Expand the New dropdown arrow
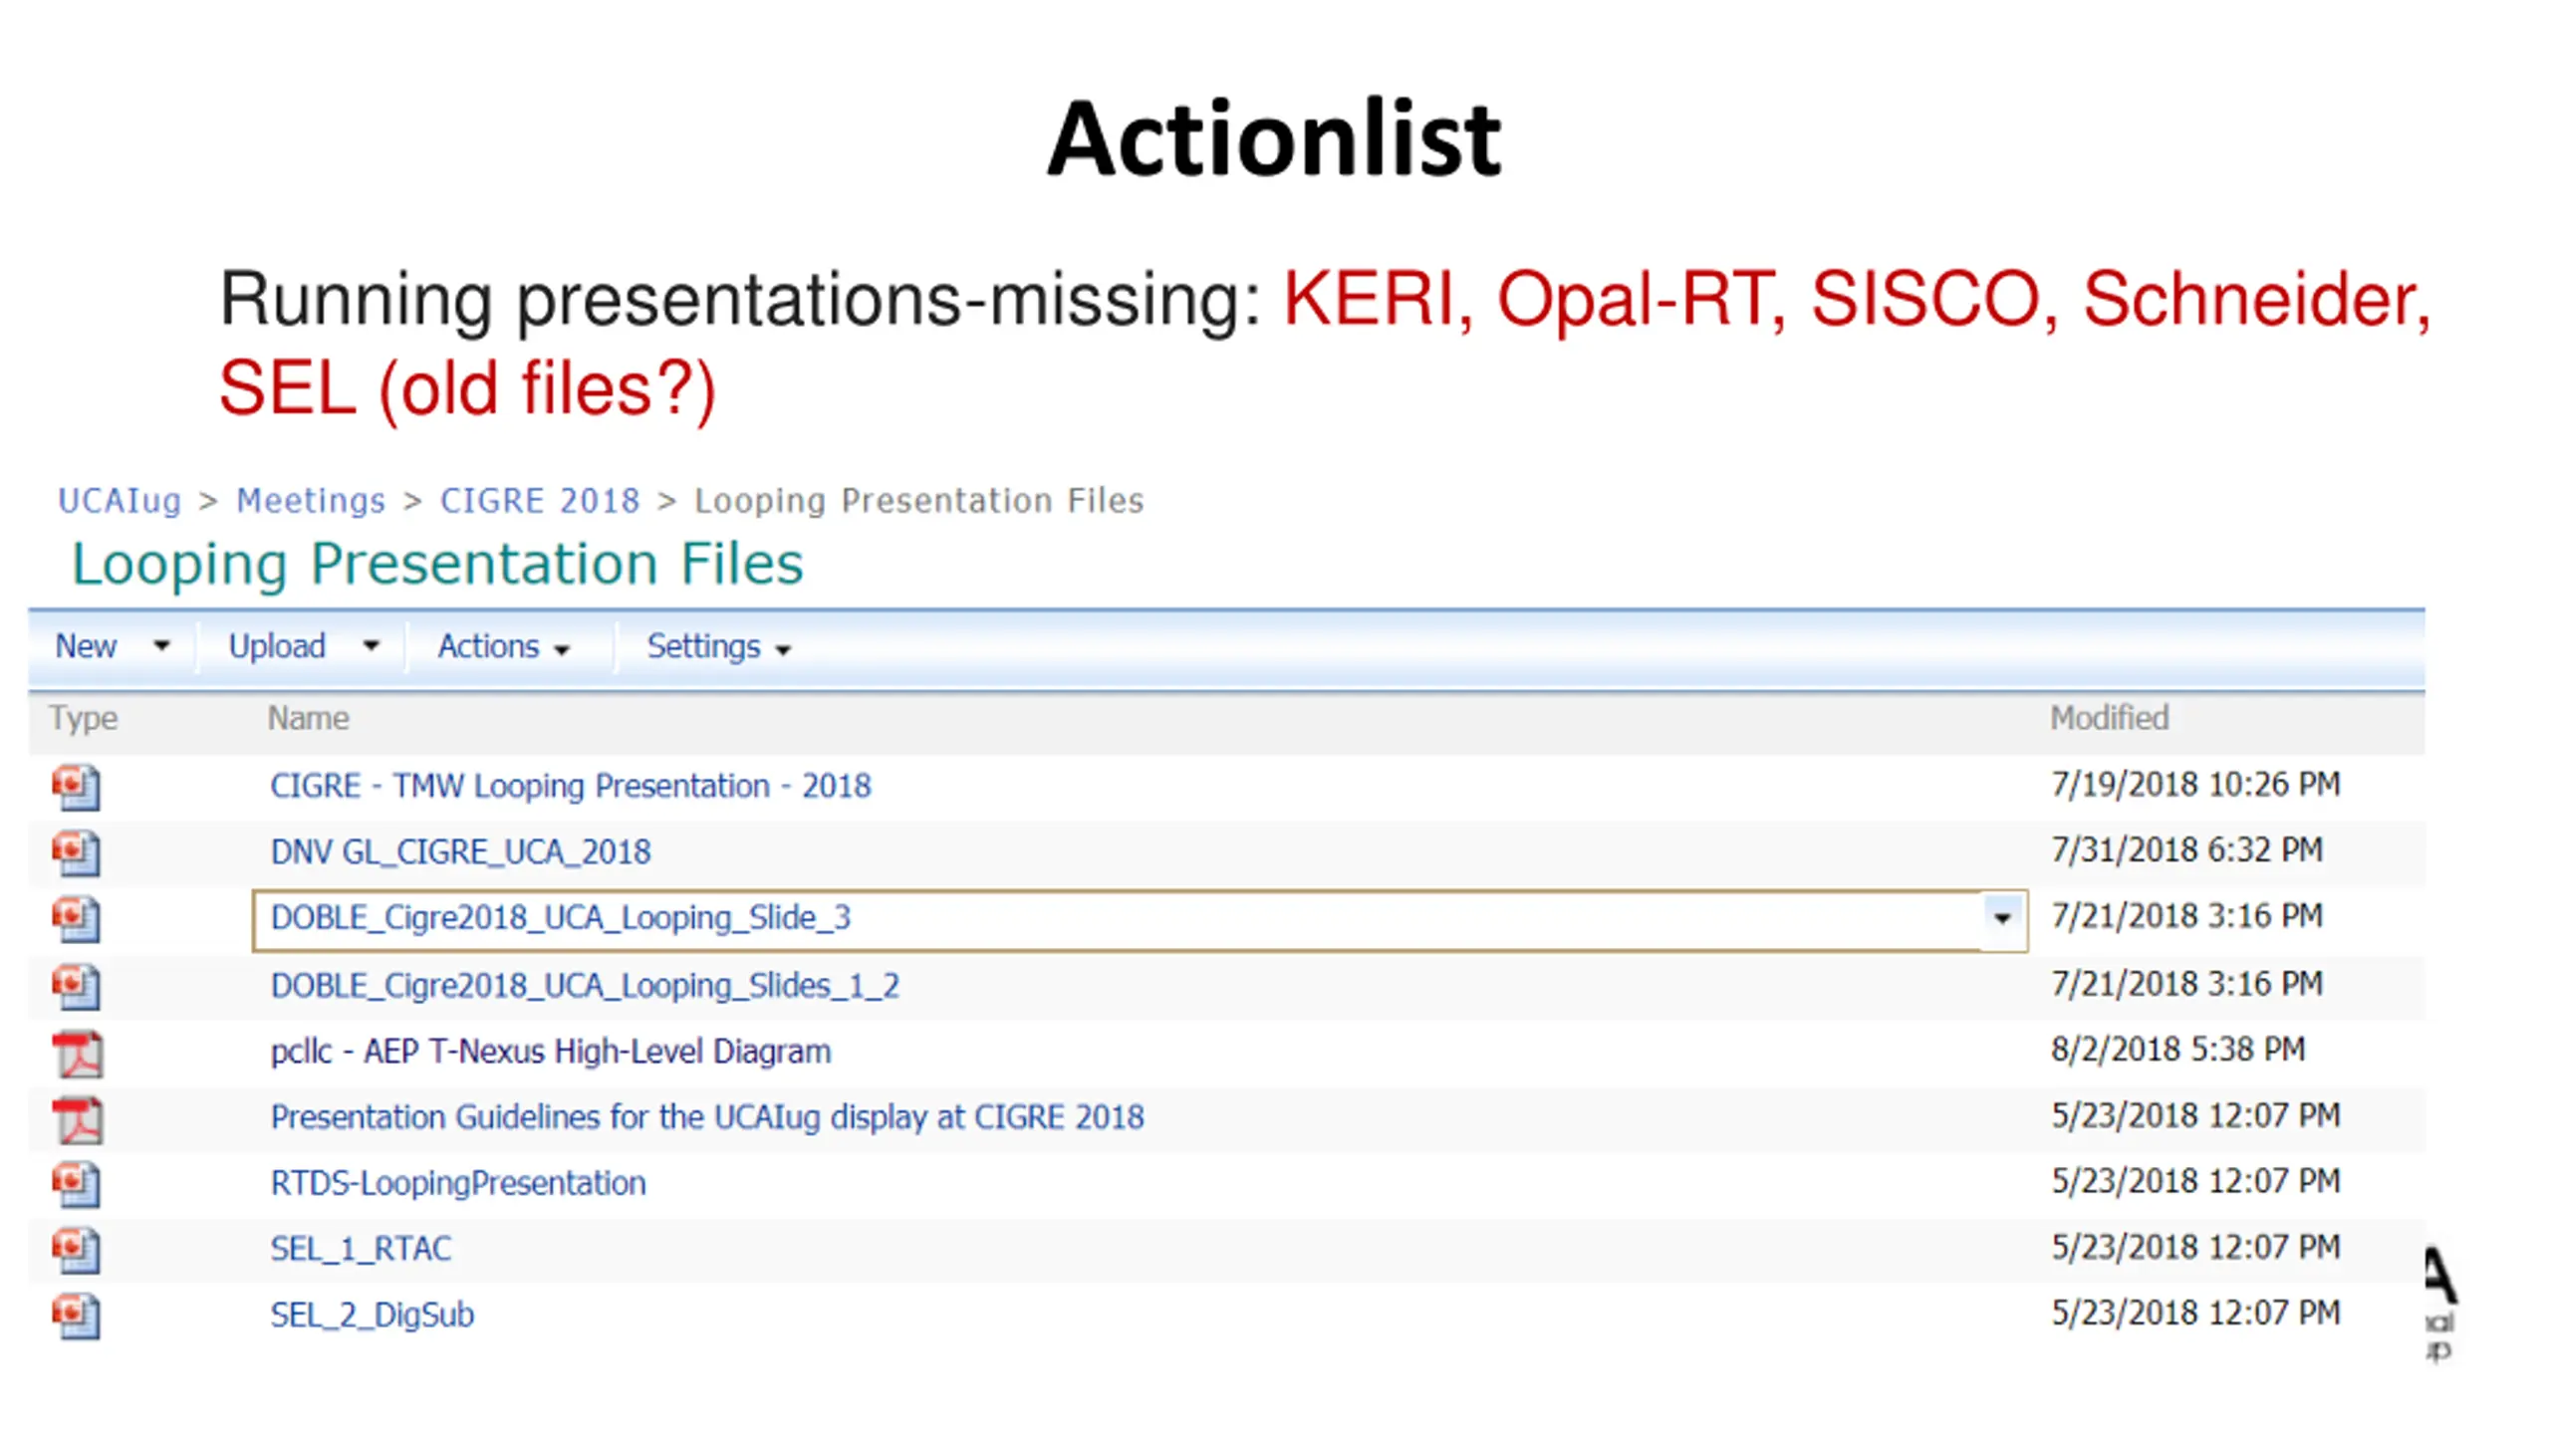Image resolution: width=2550 pixels, height=1434 pixels. [161, 646]
